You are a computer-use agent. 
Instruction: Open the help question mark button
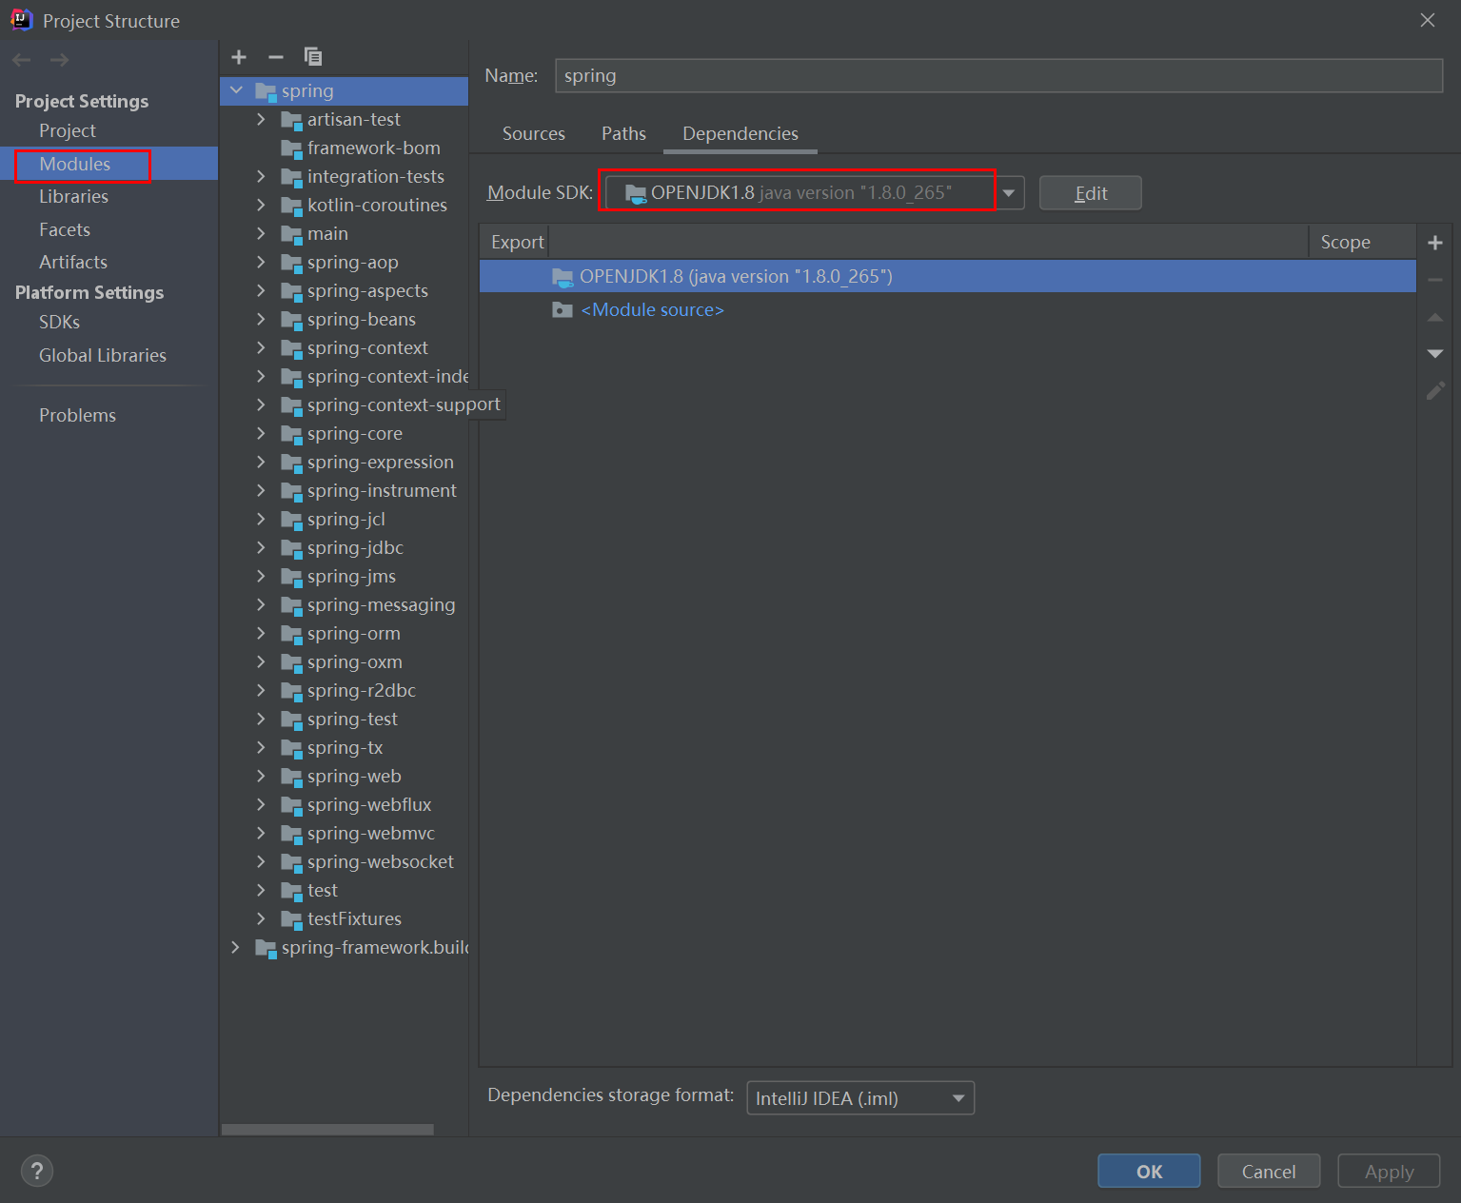click(37, 1171)
